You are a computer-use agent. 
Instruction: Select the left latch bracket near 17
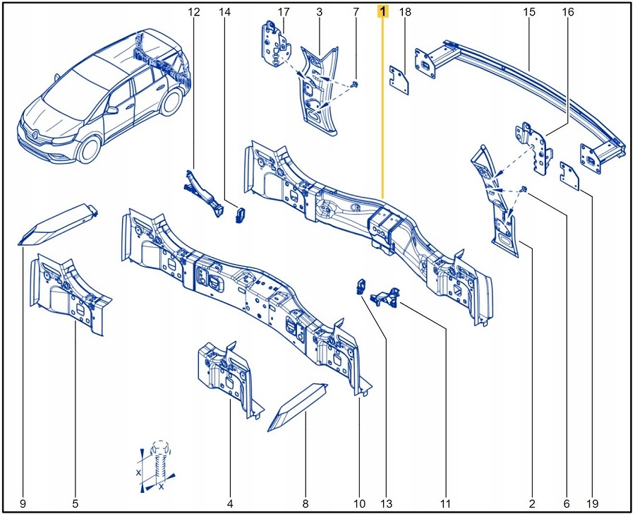tap(277, 42)
